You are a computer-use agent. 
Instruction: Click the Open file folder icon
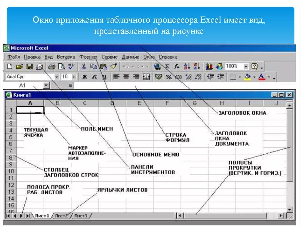pos(19,67)
